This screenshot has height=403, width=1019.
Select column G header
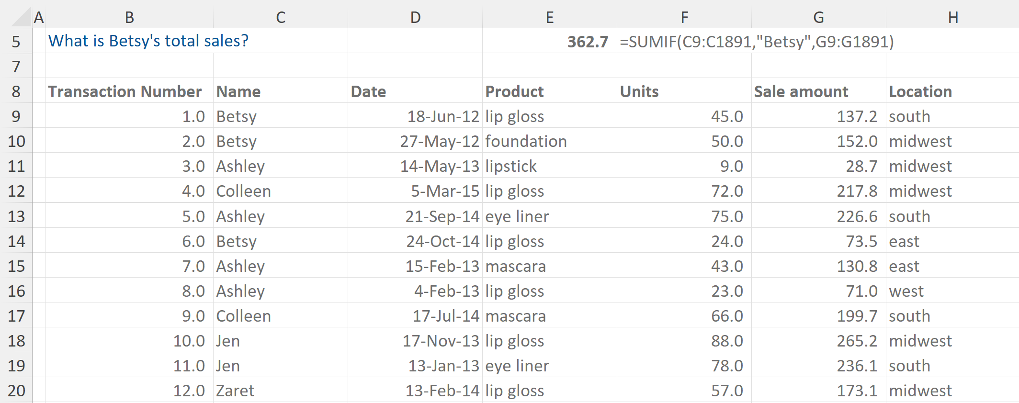[818, 18]
